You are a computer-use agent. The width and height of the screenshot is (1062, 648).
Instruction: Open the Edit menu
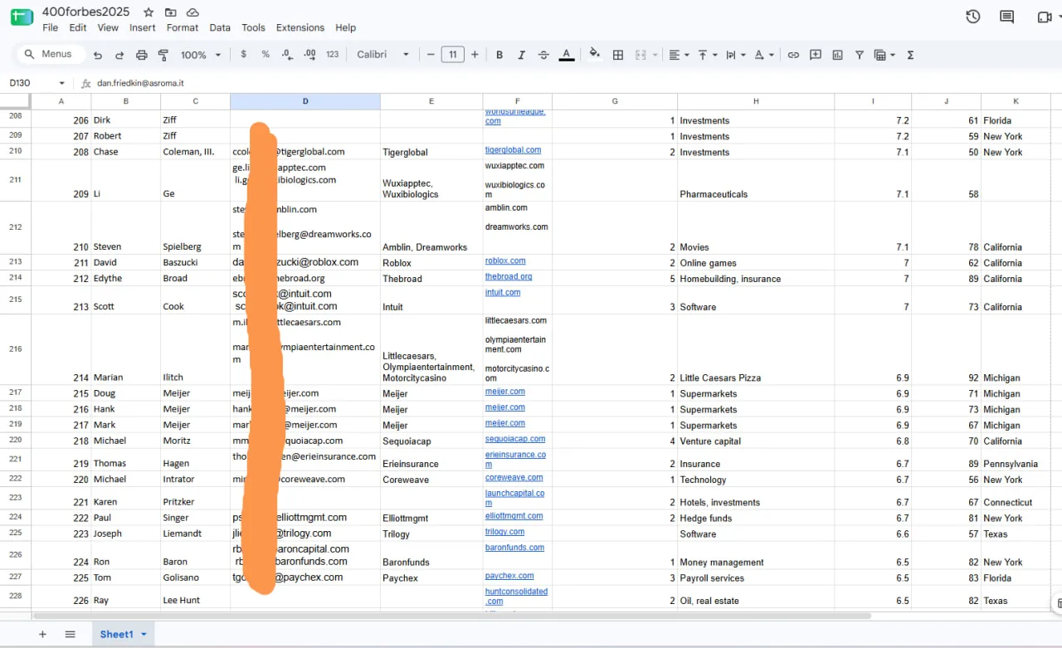click(78, 27)
